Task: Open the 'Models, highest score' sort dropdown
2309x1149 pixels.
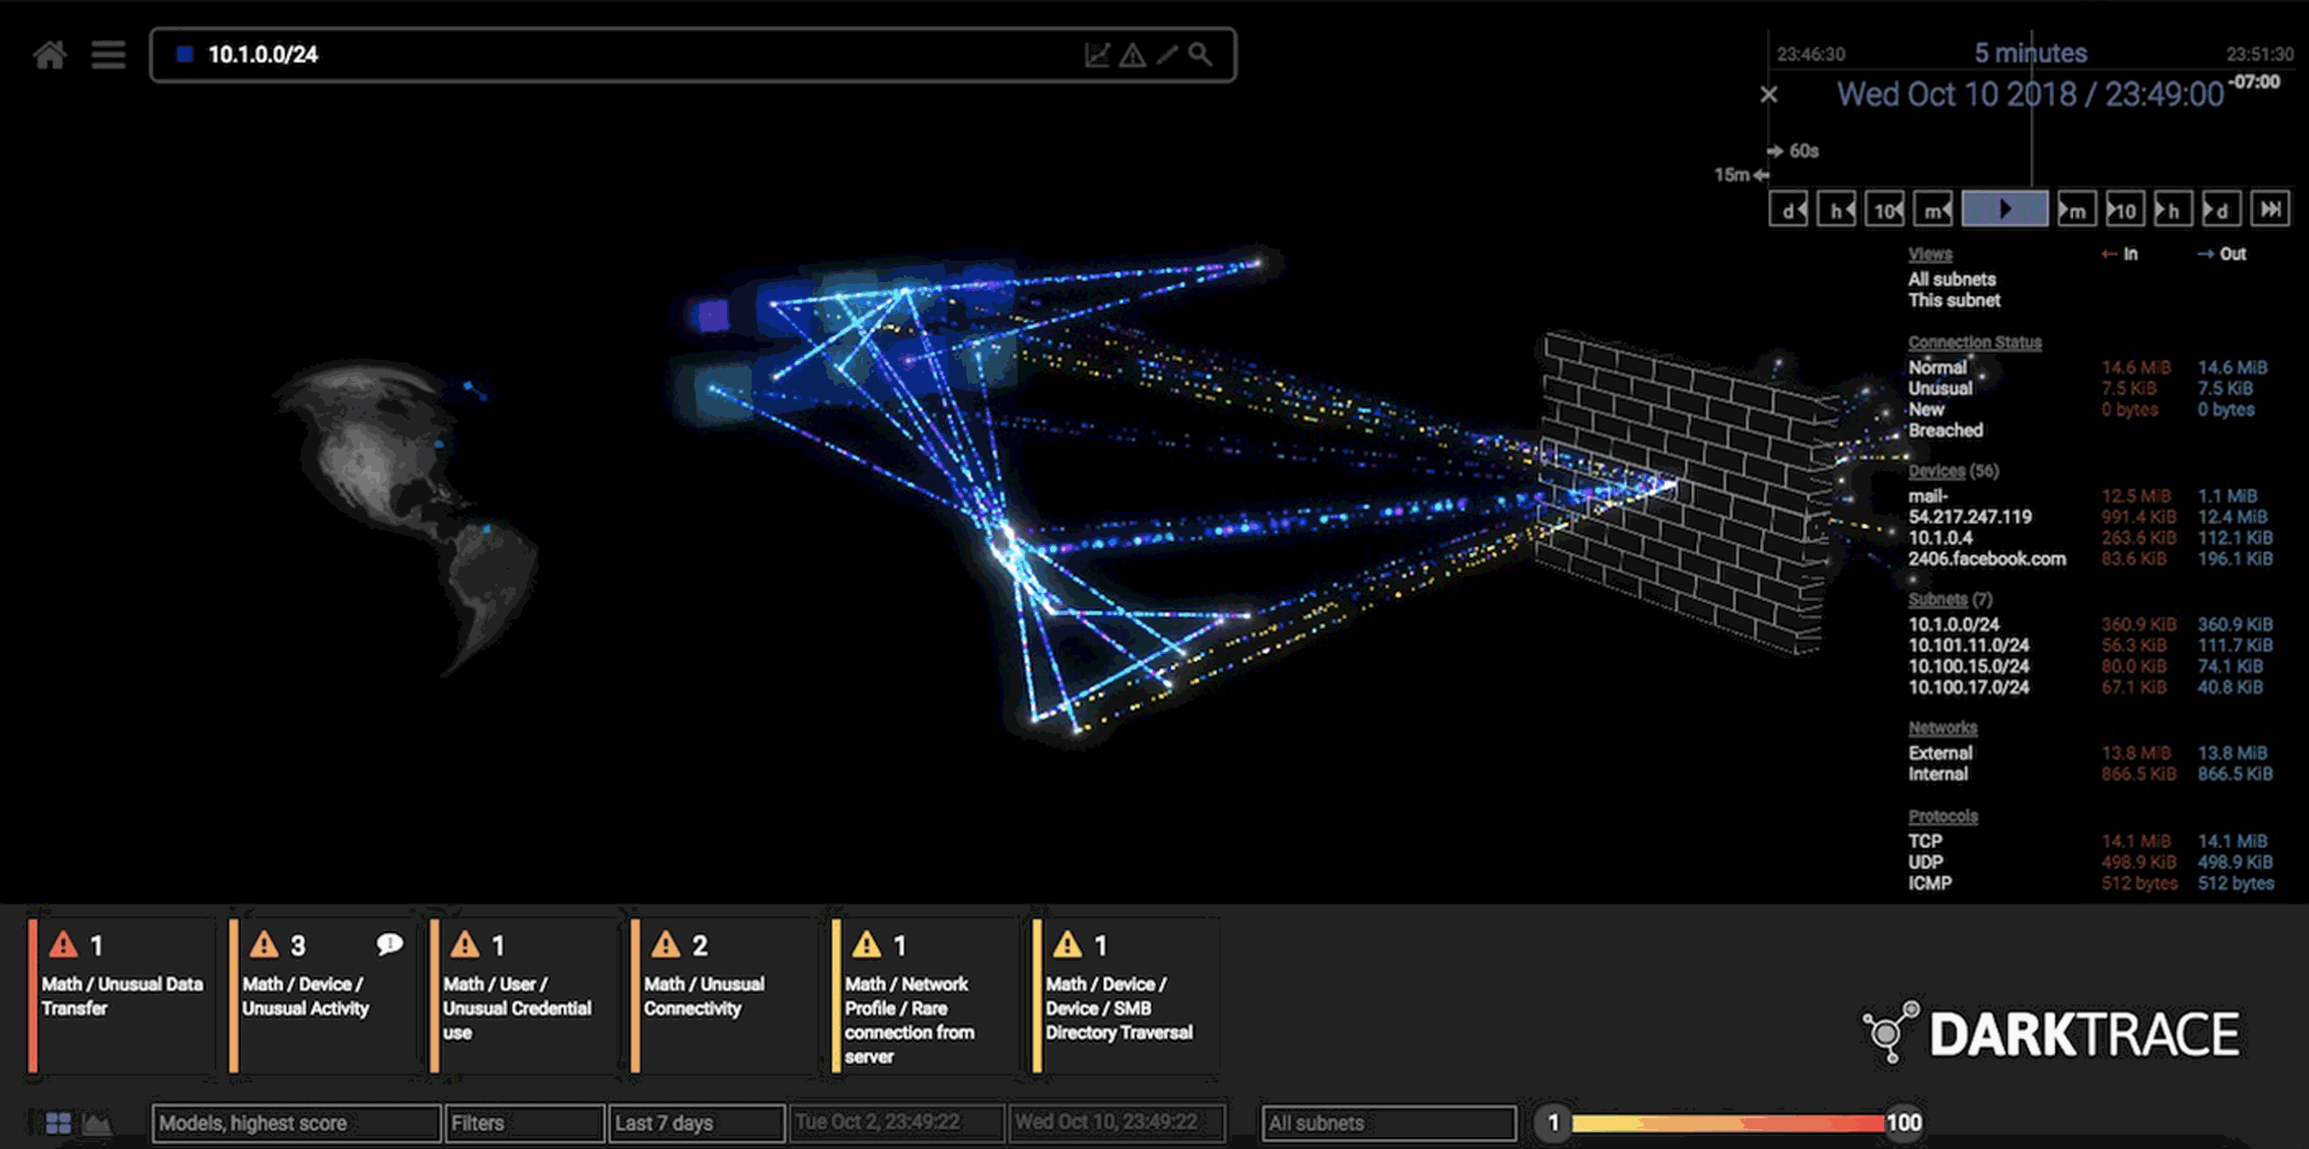Action: (x=296, y=1122)
